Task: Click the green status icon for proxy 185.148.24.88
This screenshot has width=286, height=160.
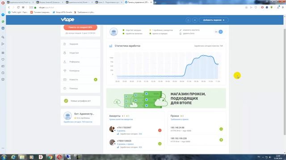Action: tap(221, 129)
